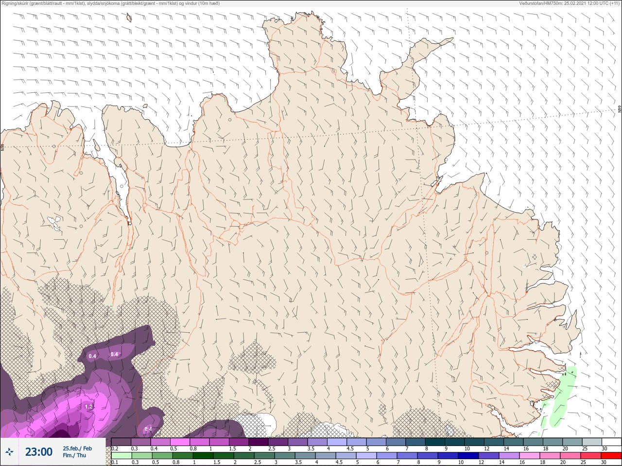Image resolution: width=622 pixels, height=466 pixels.
Task: Select the dark teal 9 swatch in upper legend
Action: [x=455, y=442]
